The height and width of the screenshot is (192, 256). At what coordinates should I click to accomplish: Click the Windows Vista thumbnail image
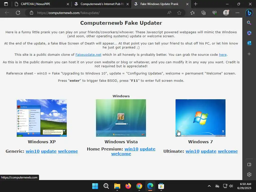click(x=121, y=118)
